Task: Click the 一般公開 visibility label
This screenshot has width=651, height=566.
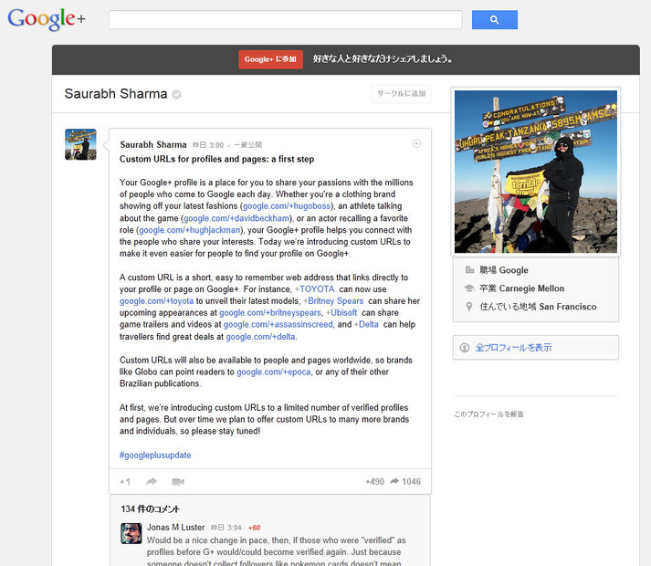Action: 247,145
